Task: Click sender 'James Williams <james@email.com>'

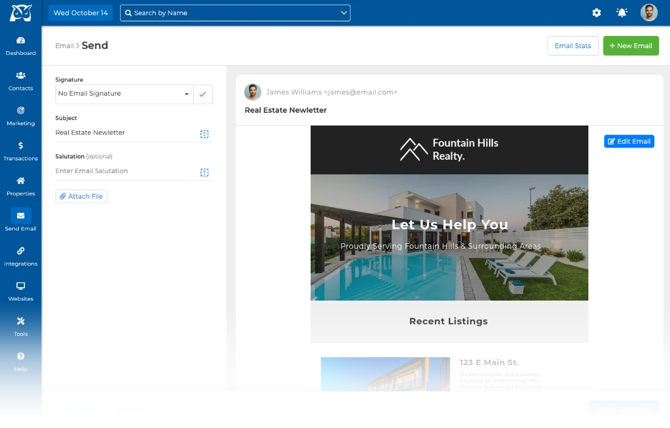Action: coord(331,92)
